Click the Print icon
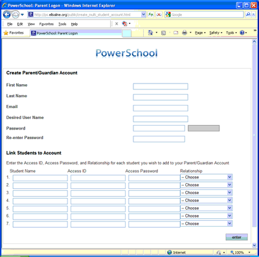The height and width of the screenshot is (257, 259). 185,33
